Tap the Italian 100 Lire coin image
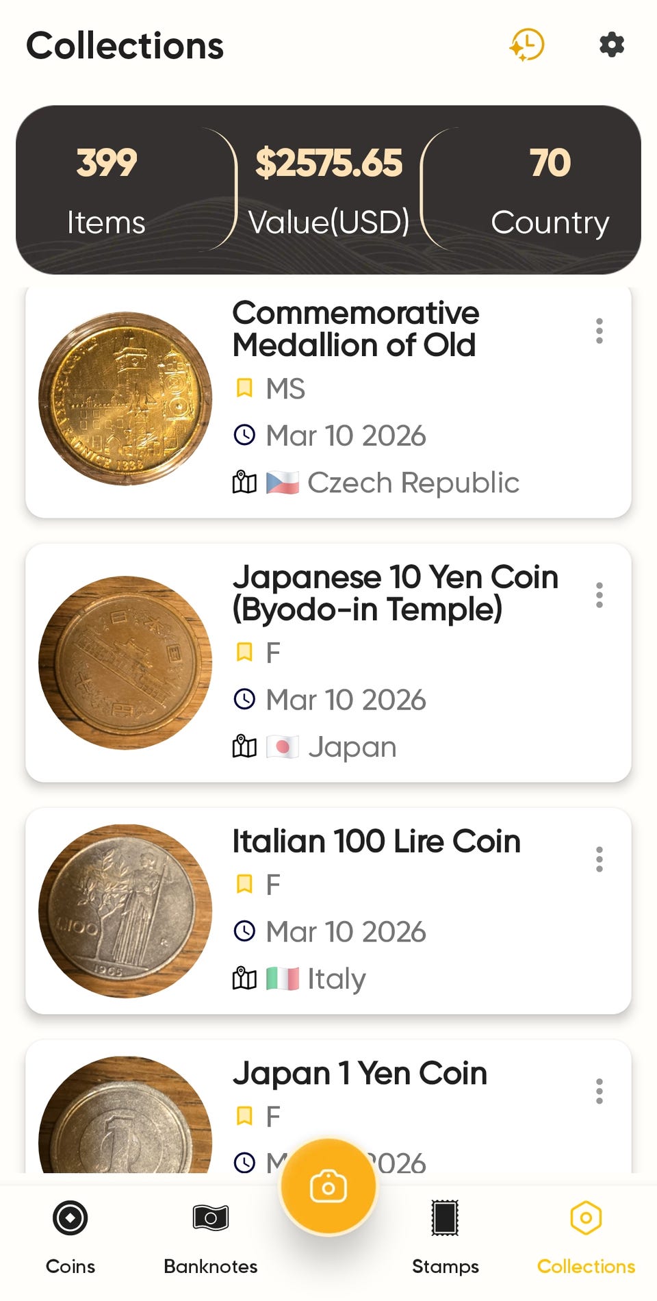 click(x=125, y=911)
